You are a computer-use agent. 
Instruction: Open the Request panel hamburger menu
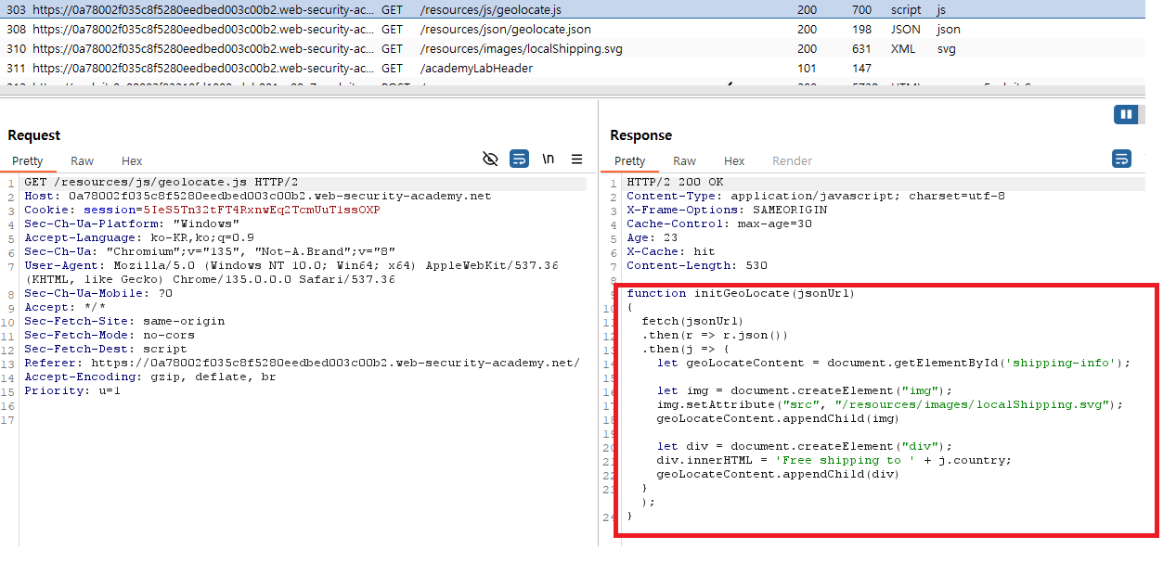pyautogui.click(x=576, y=160)
